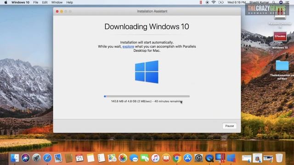Viewport: 294px width, 165px height.
Task: Open FaceTime green icon in Dock
Action: point(145,158)
